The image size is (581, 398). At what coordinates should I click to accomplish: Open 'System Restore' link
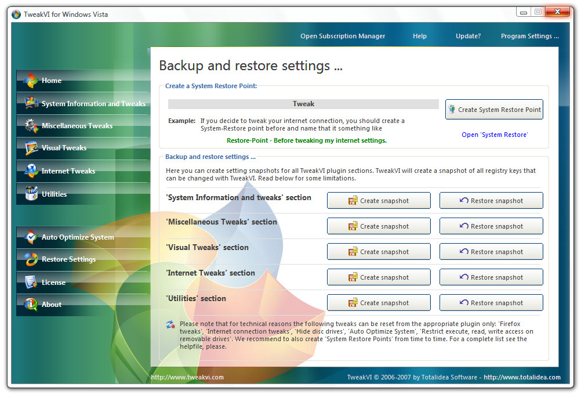pyautogui.click(x=495, y=135)
